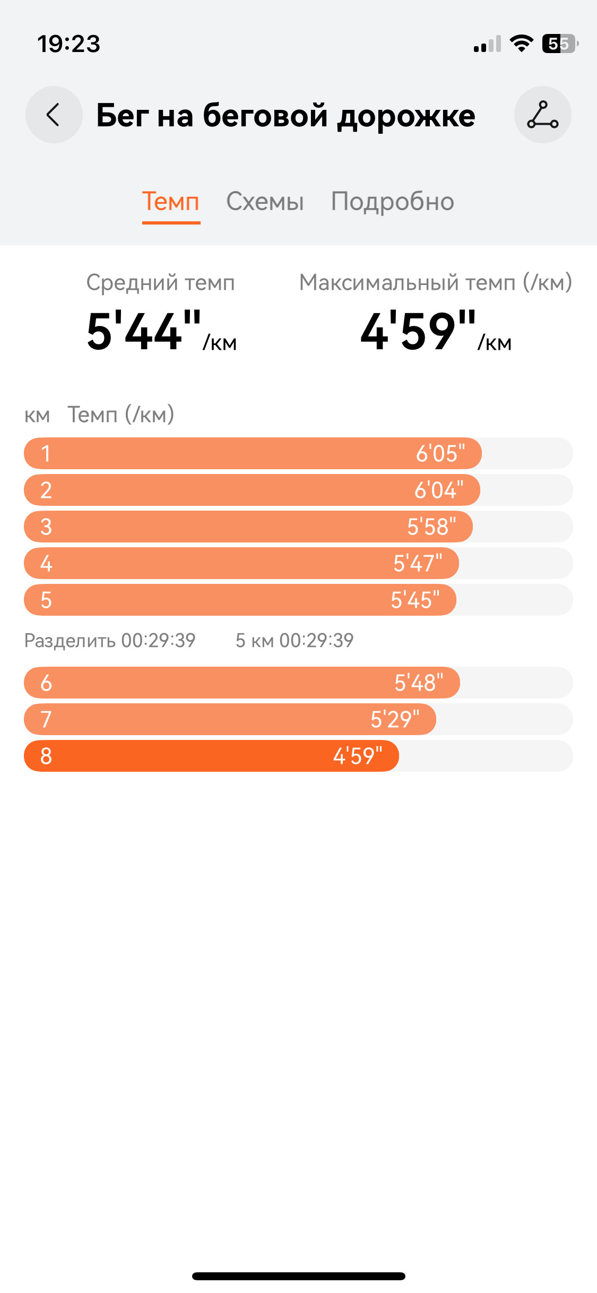
Task: Tap the battery indicator showing 55
Action: (560, 44)
